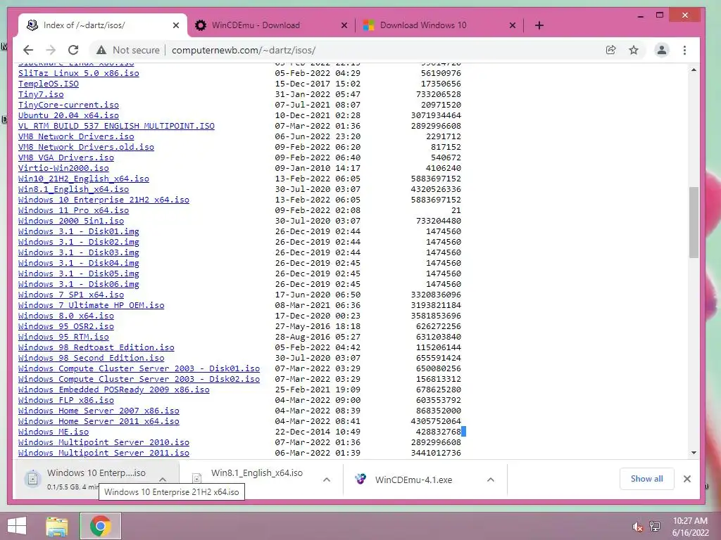Click the vertical scrollbar thumb

(694, 222)
